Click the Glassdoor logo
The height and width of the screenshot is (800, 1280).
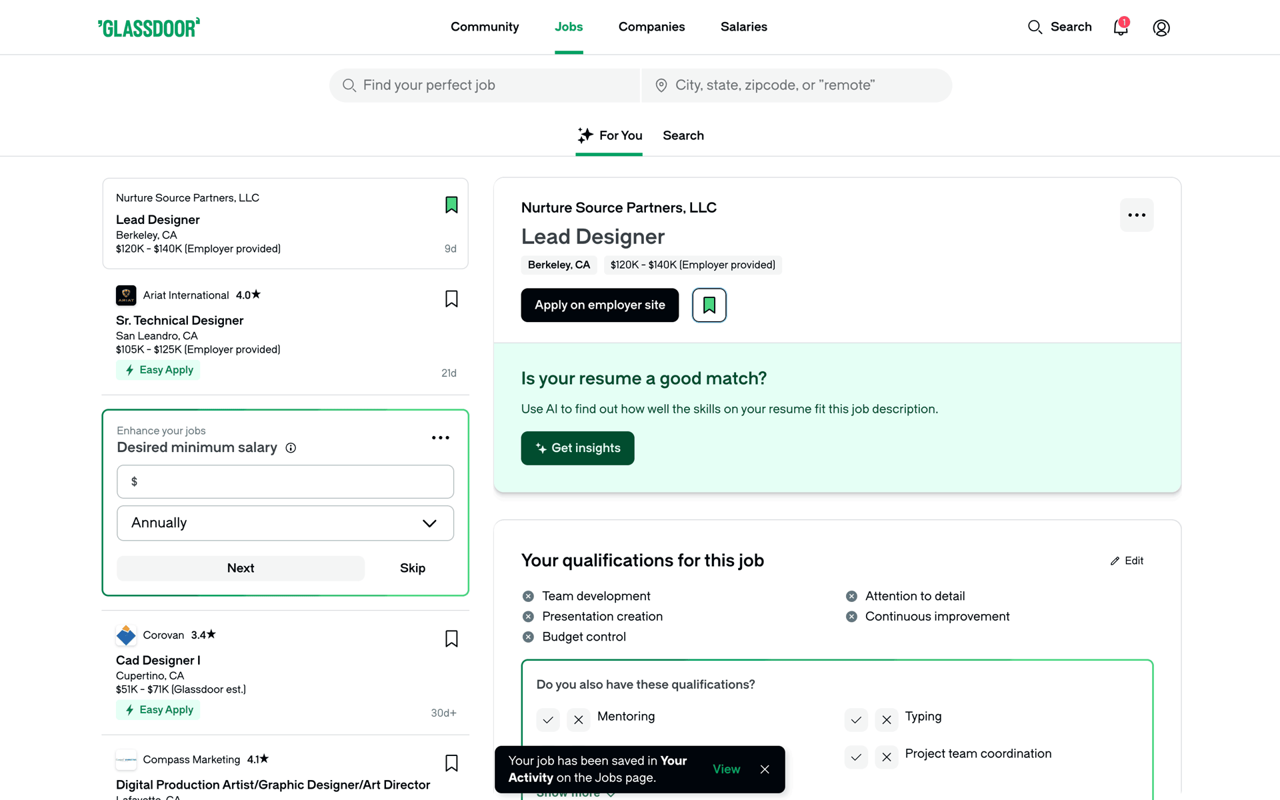click(x=149, y=27)
